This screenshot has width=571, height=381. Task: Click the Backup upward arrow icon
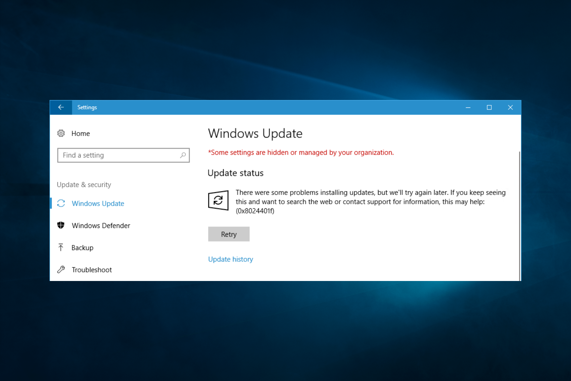pyautogui.click(x=61, y=247)
